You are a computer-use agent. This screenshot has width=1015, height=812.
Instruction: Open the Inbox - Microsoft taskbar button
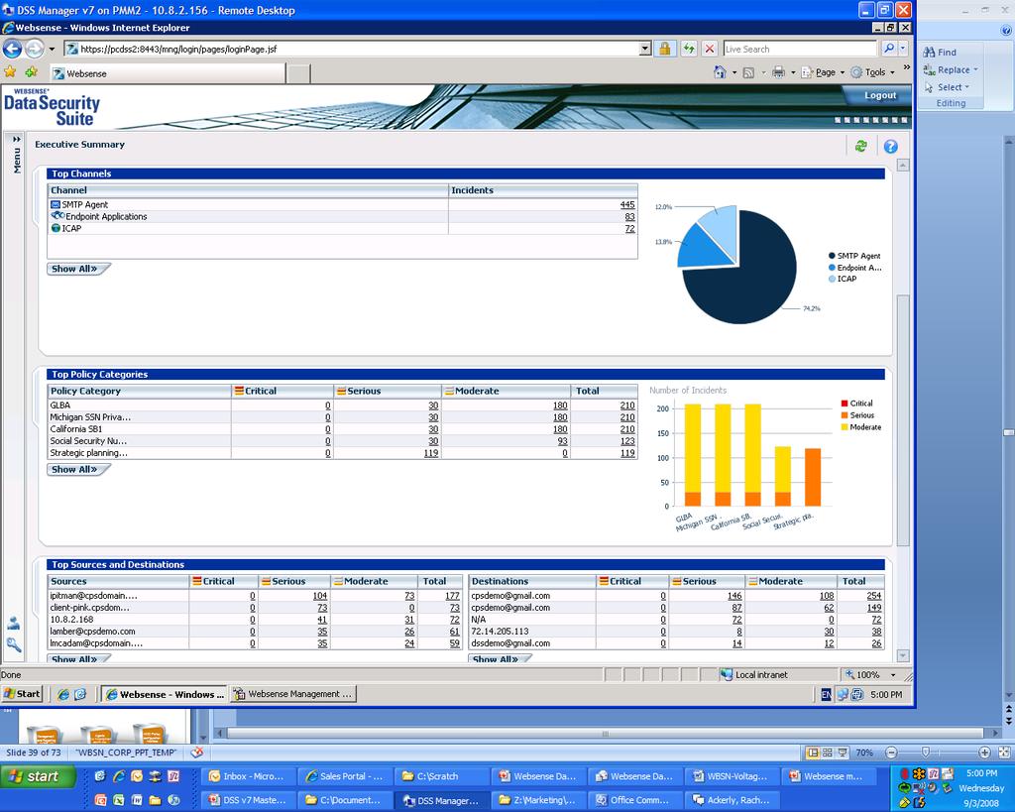[x=249, y=776]
